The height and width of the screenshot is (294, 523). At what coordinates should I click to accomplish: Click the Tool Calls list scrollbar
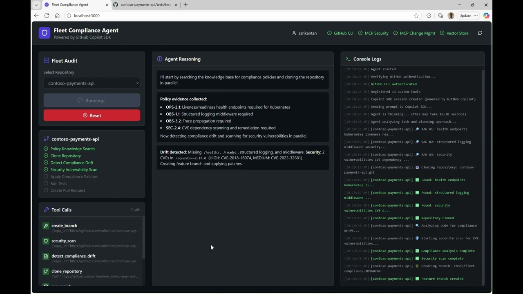click(143, 238)
